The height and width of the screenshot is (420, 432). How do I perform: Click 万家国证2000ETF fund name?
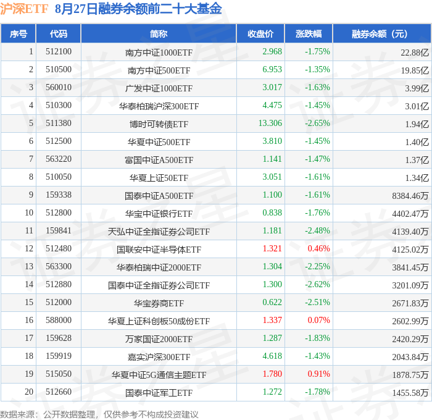[x=159, y=339]
